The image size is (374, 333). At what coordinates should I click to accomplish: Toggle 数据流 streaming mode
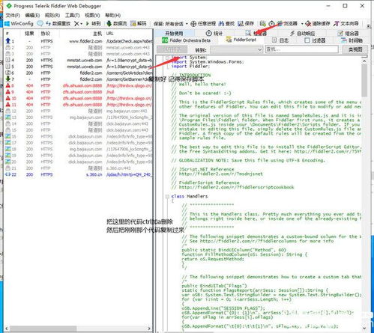[x=117, y=23]
